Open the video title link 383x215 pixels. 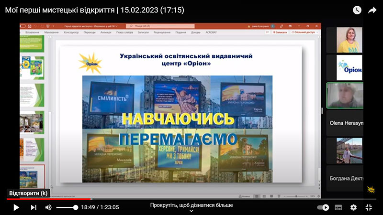point(94,10)
